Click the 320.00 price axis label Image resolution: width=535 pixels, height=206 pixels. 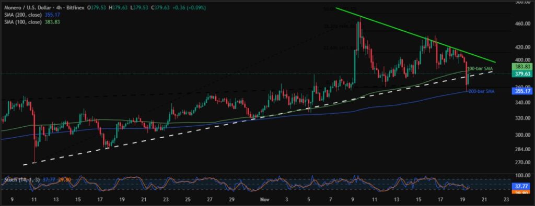522,118
